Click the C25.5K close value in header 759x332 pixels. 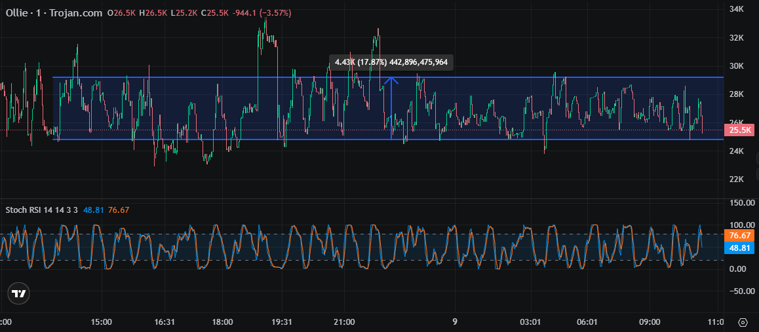[x=215, y=13]
